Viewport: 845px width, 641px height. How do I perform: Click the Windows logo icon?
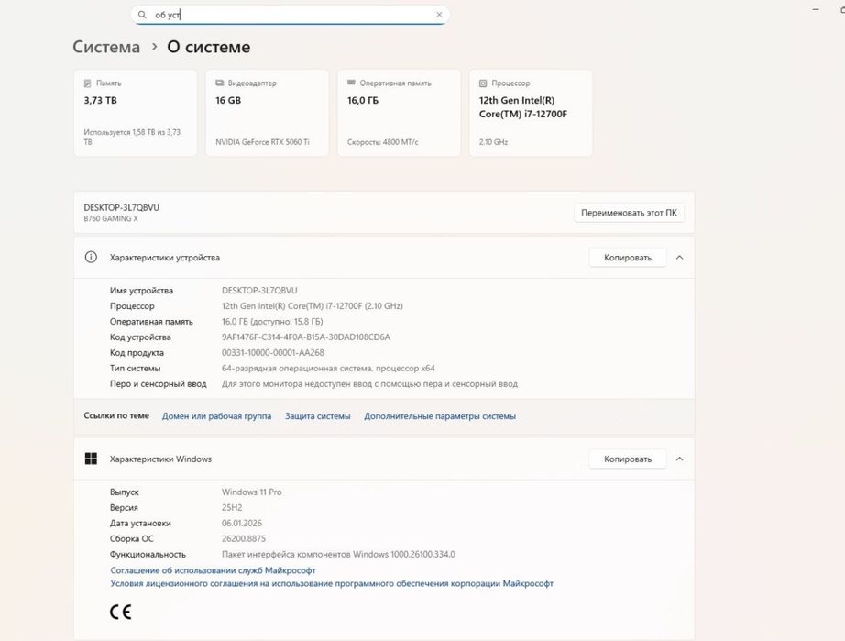coord(91,459)
